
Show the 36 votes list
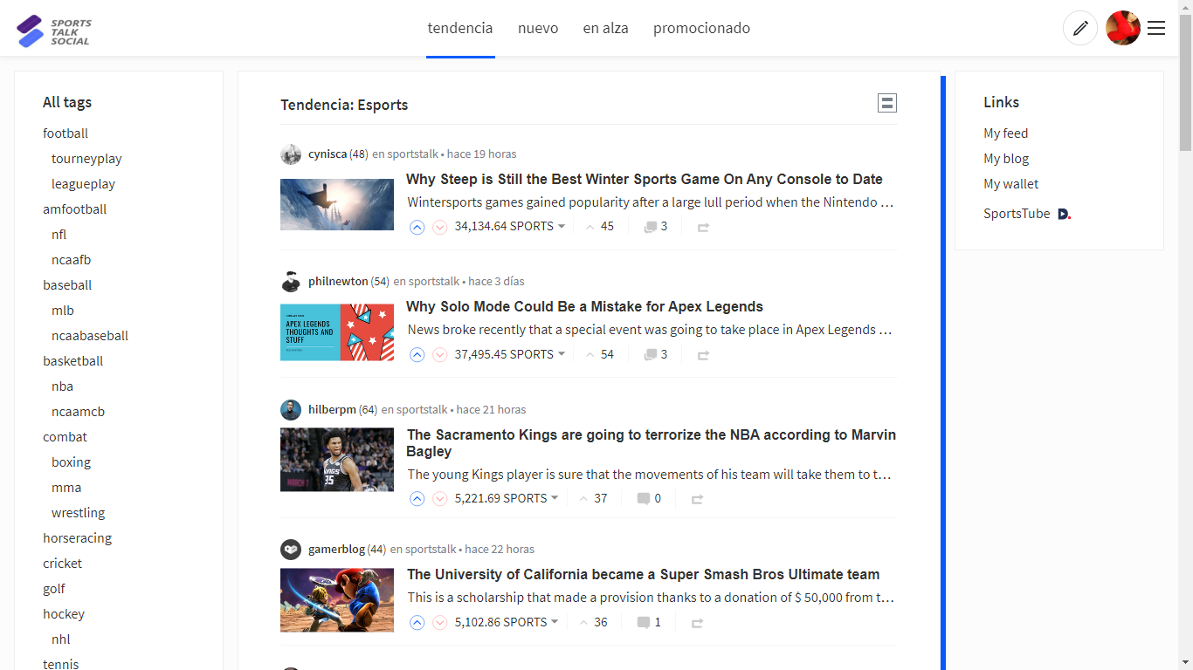click(x=593, y=622)
